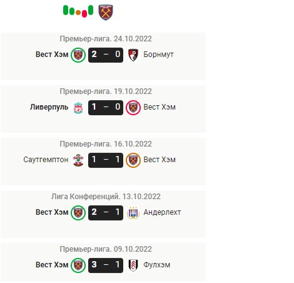Click West Ham crest in Bournemouth match
This screenshot has width=294, height=283.
click(78, 55)
